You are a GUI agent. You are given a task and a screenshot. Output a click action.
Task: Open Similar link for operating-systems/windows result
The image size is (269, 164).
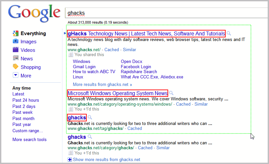pos(201,104)
